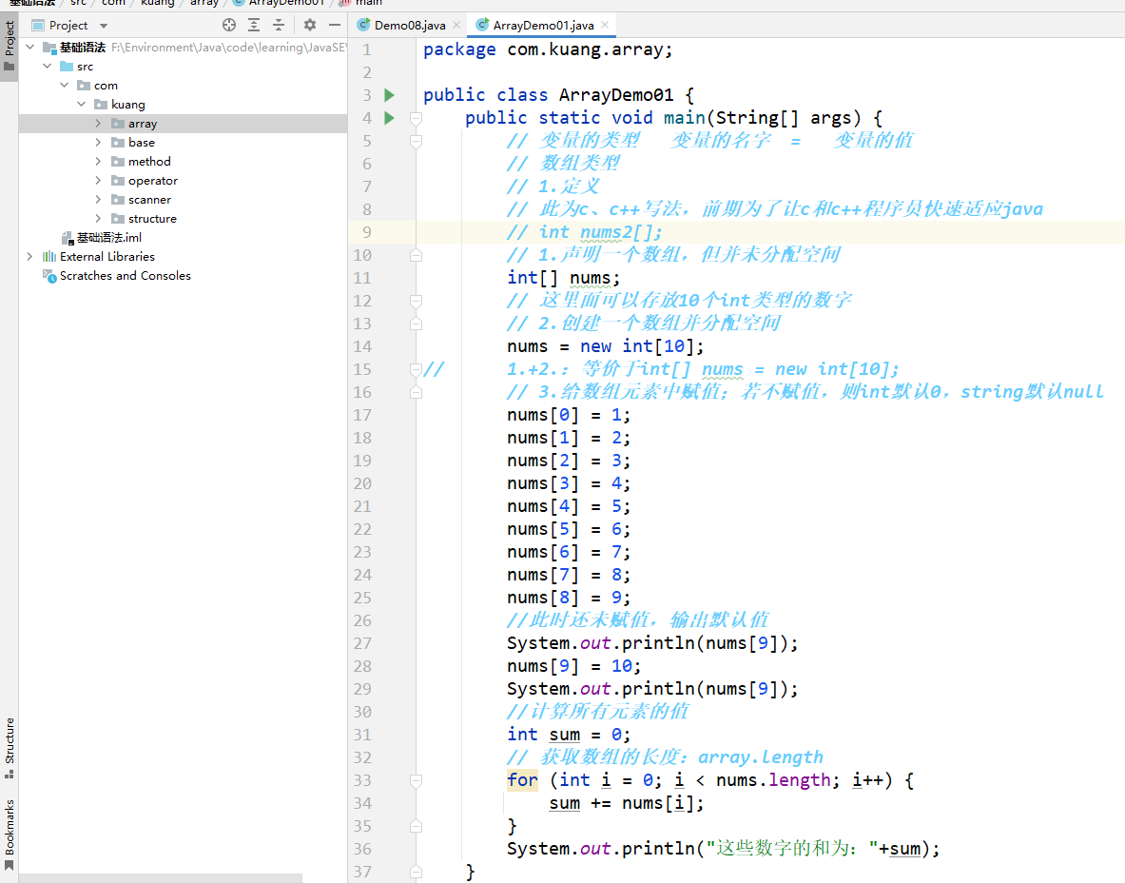Screen dimensions: 1125x884
Task: Fold the main method at line 4
Action: (x=416, y=118)
